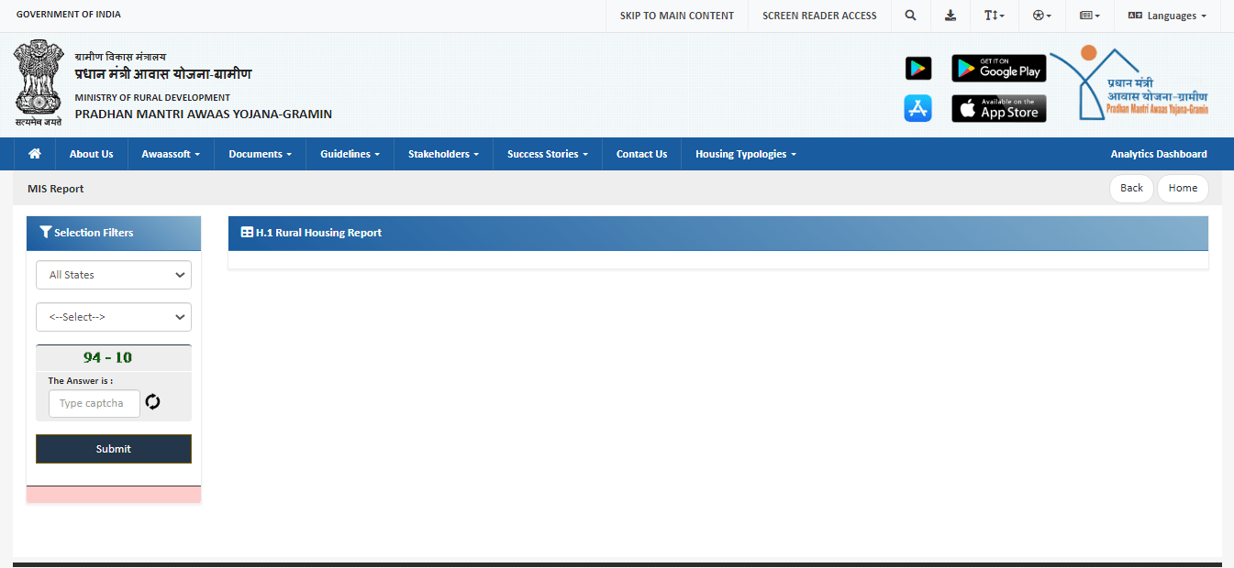Click the home icon in navigation bar
Image resolution: width=1234 pixels, height=568 pixels.
coord(35,154)
